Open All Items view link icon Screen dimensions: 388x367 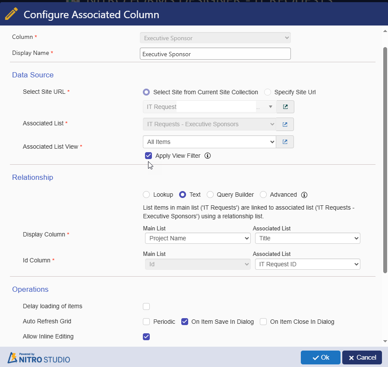tap(285, 142)
